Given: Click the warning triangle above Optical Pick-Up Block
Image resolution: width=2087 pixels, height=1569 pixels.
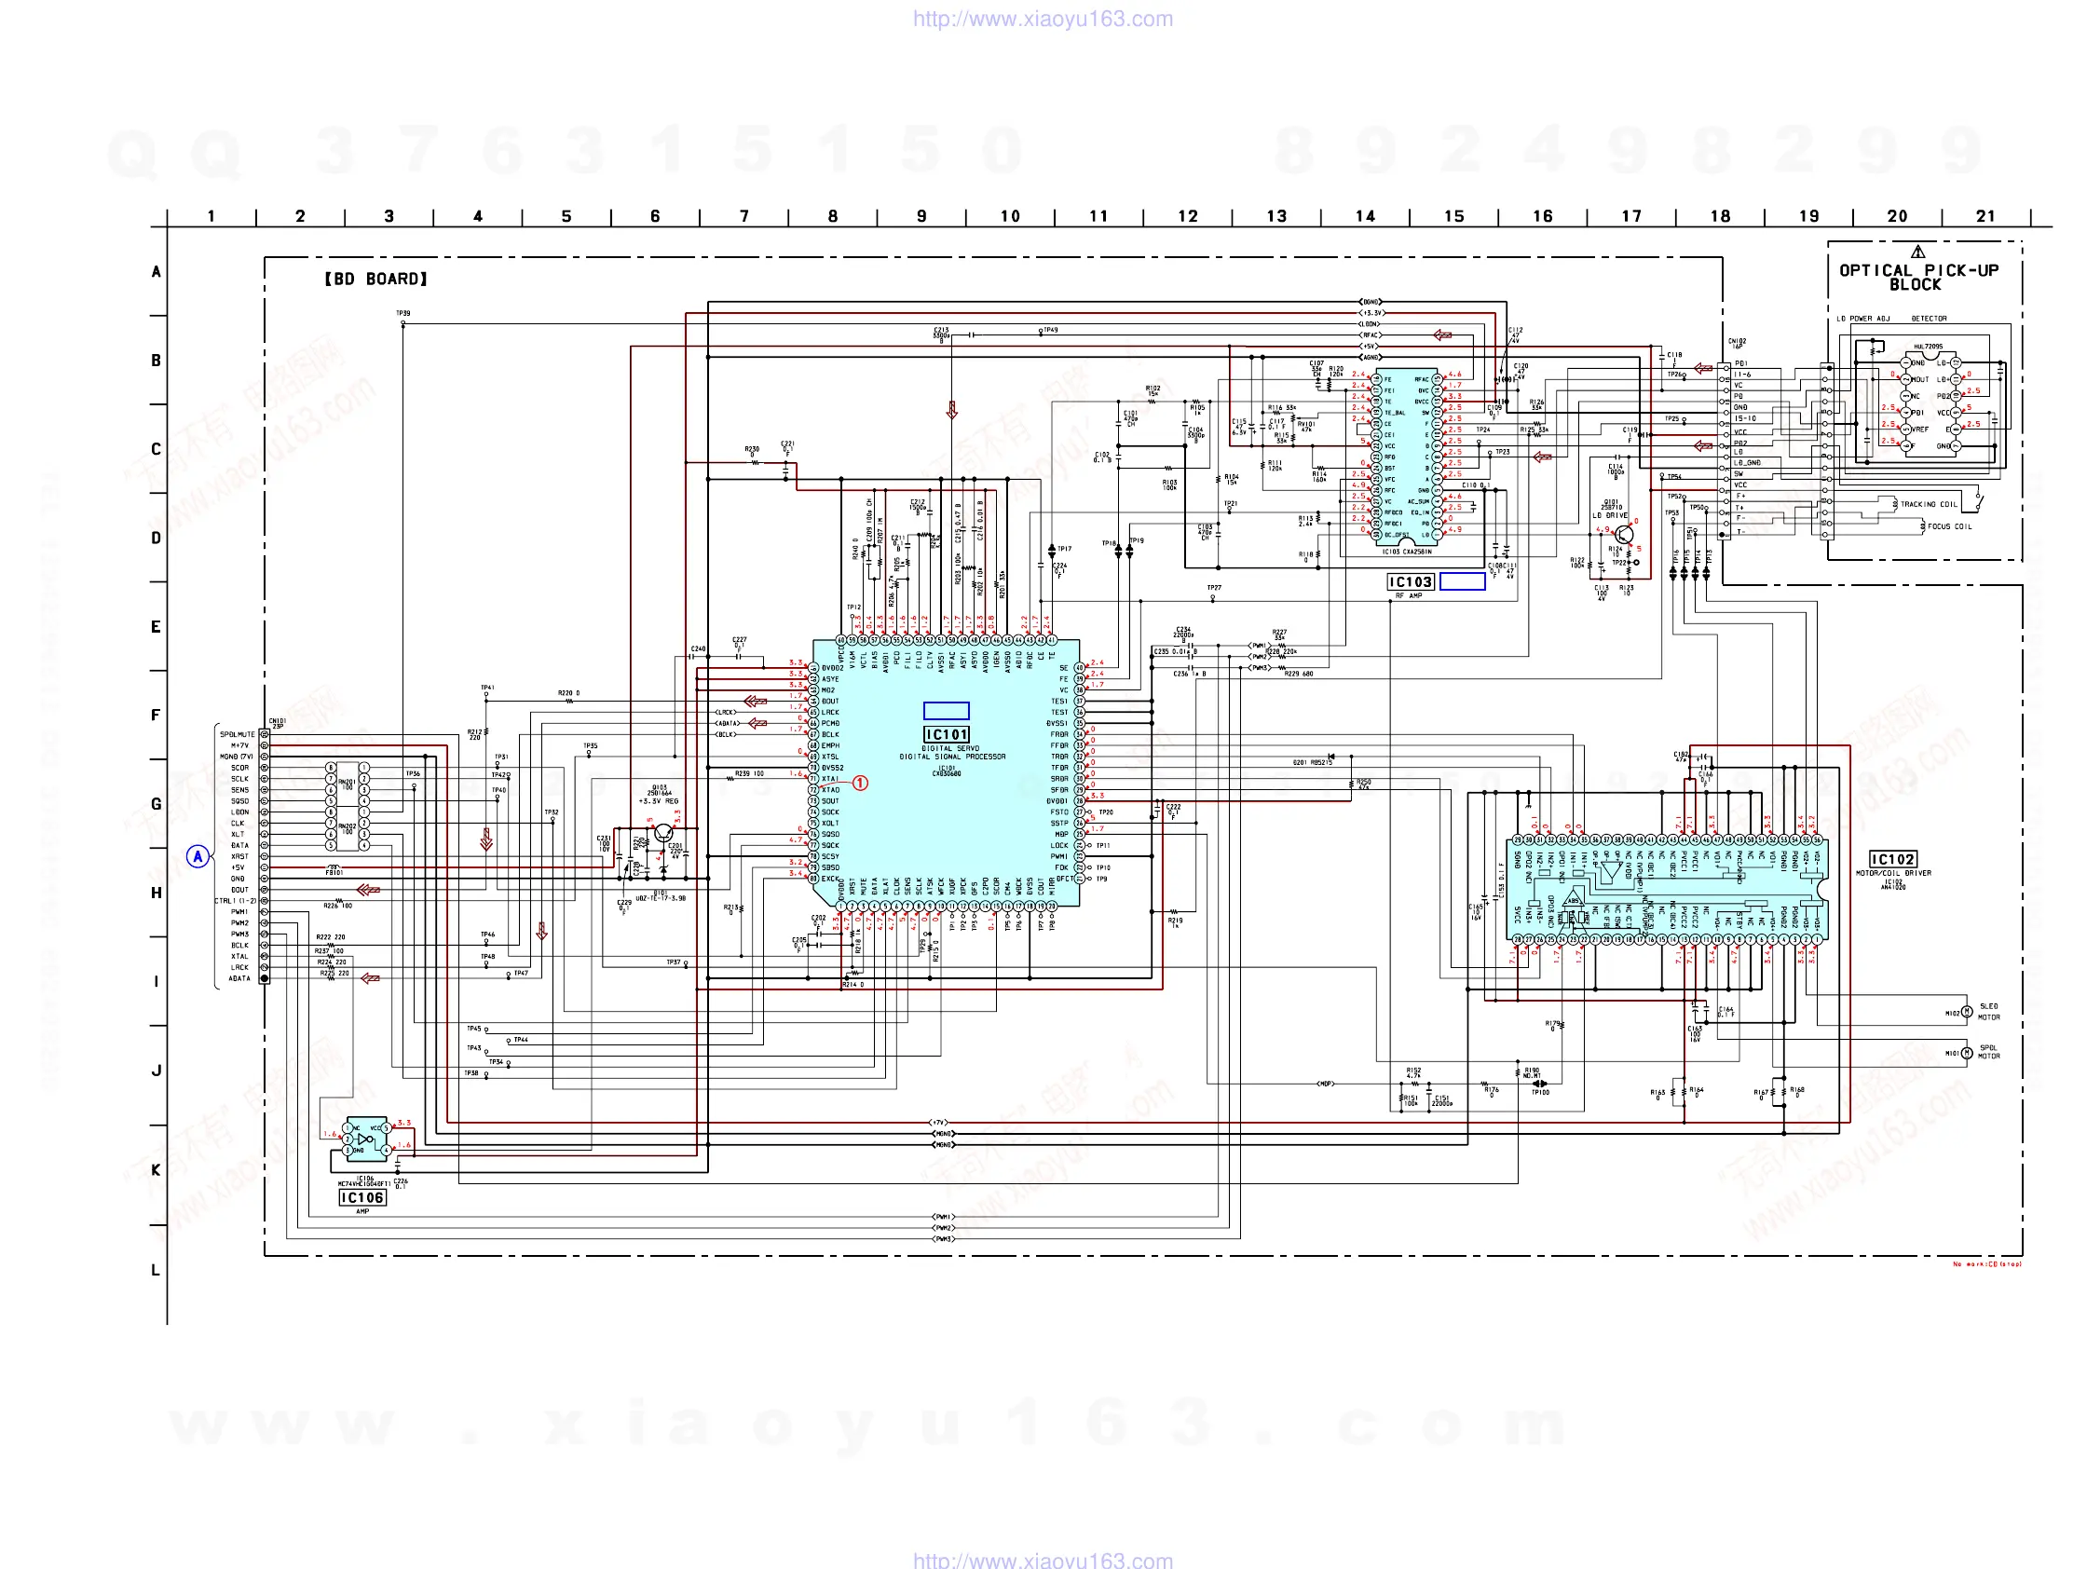Looking at the screenshot, I should [1917, 252].
